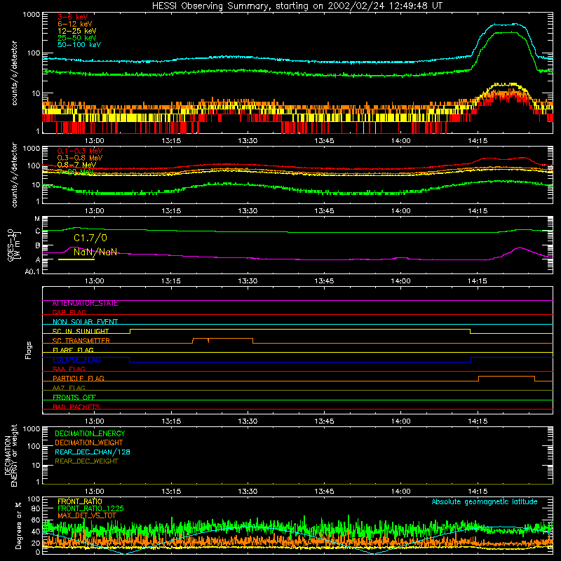Select the SC_IN_SUNLIGHT flag label
The height and width of the screenshot is (561, 561).
point(81,331)
